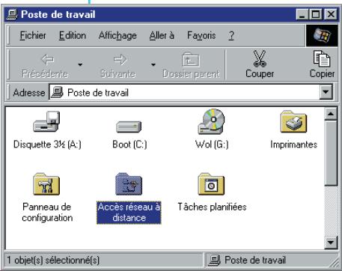The width and height of the screenshot is (342, 271).
Task: Click the Windows logo in the menu bar
Action: pyautogui.click(x=322, y=35)
